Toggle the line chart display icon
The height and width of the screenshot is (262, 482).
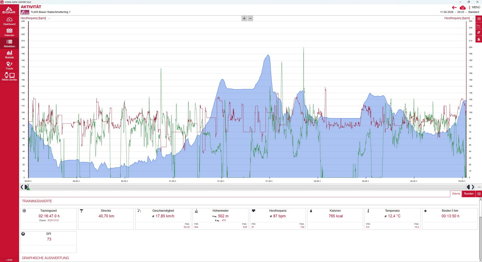[479, 26]
